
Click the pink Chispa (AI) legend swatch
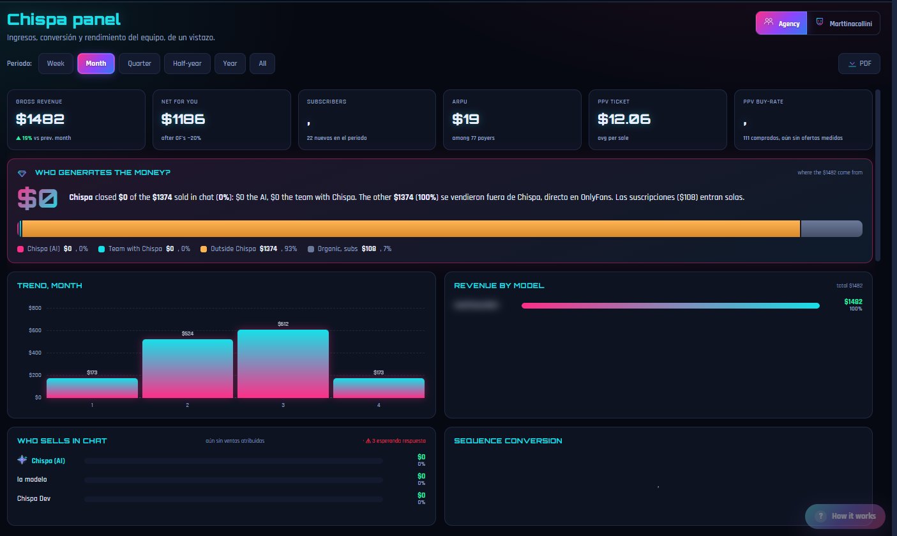tap(20, 249)
